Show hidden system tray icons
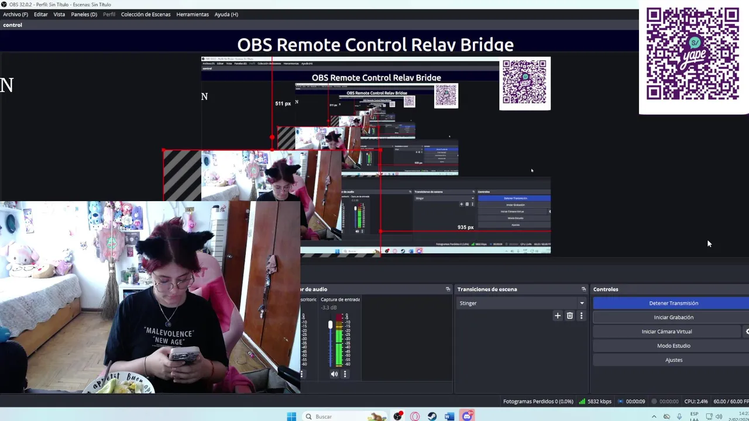Image resolution: width=749 pixels, height=421 pixels. point(654,417)
